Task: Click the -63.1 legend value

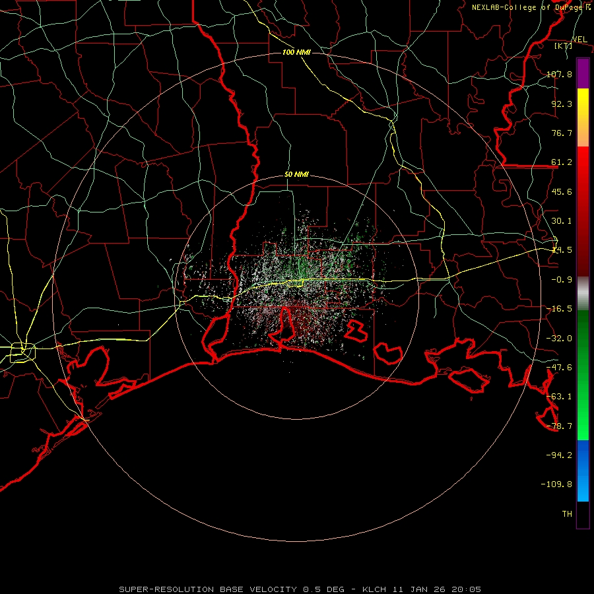Action: (559, 397)
